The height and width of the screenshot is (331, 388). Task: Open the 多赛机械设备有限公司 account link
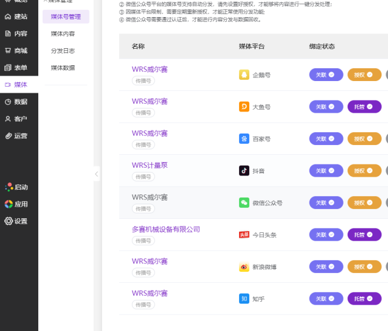tap(165, 229)
